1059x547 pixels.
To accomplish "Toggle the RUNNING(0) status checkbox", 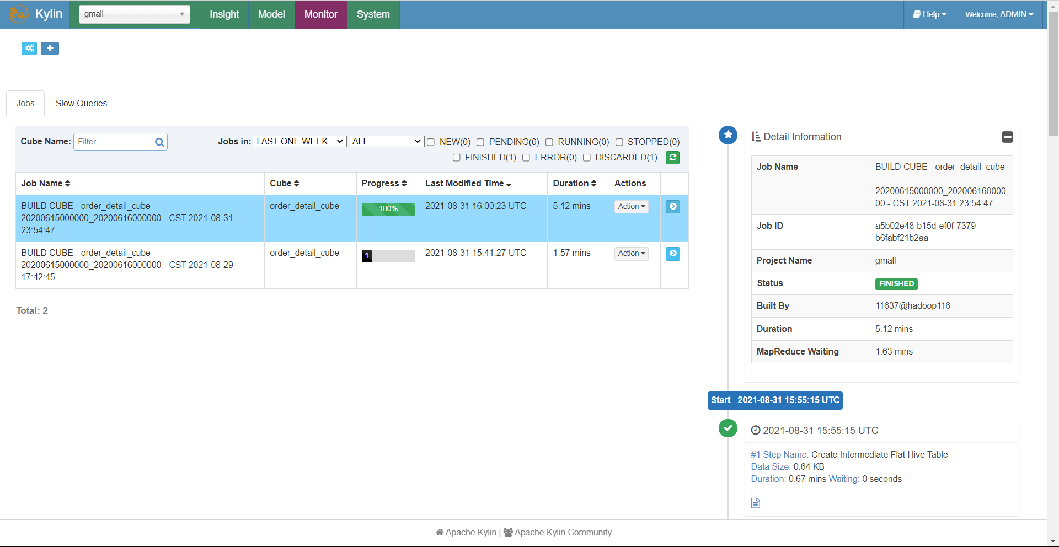I will (549, 142).
